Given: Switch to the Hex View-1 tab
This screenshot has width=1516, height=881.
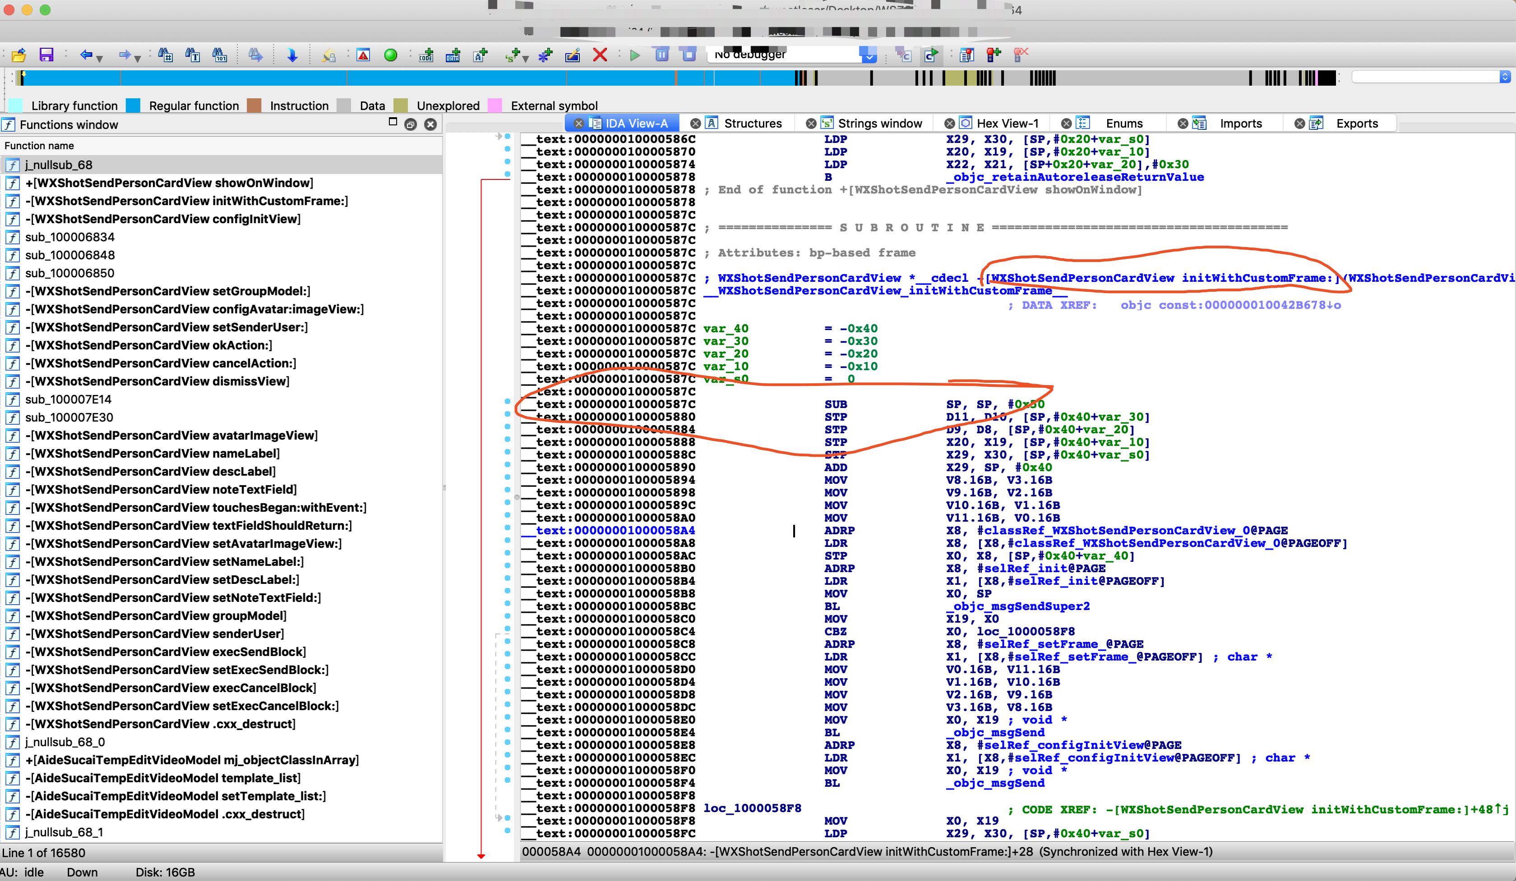Looking at the screenshot, I should tap(1007, 123).
